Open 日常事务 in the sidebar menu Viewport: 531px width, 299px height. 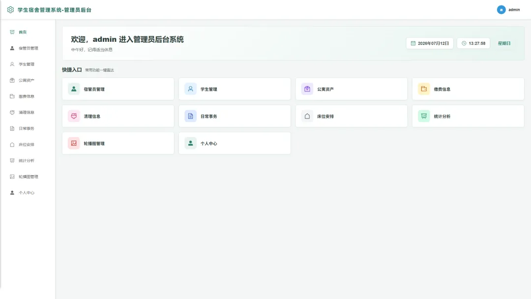click(28, 128)
